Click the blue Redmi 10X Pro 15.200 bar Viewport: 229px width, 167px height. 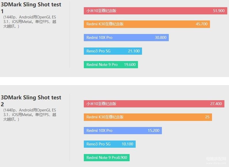123,130
